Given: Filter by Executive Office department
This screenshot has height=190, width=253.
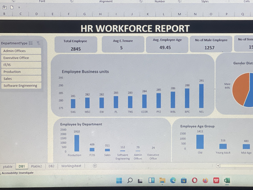Looking at the screenshot, I should [x=21, y=58].
